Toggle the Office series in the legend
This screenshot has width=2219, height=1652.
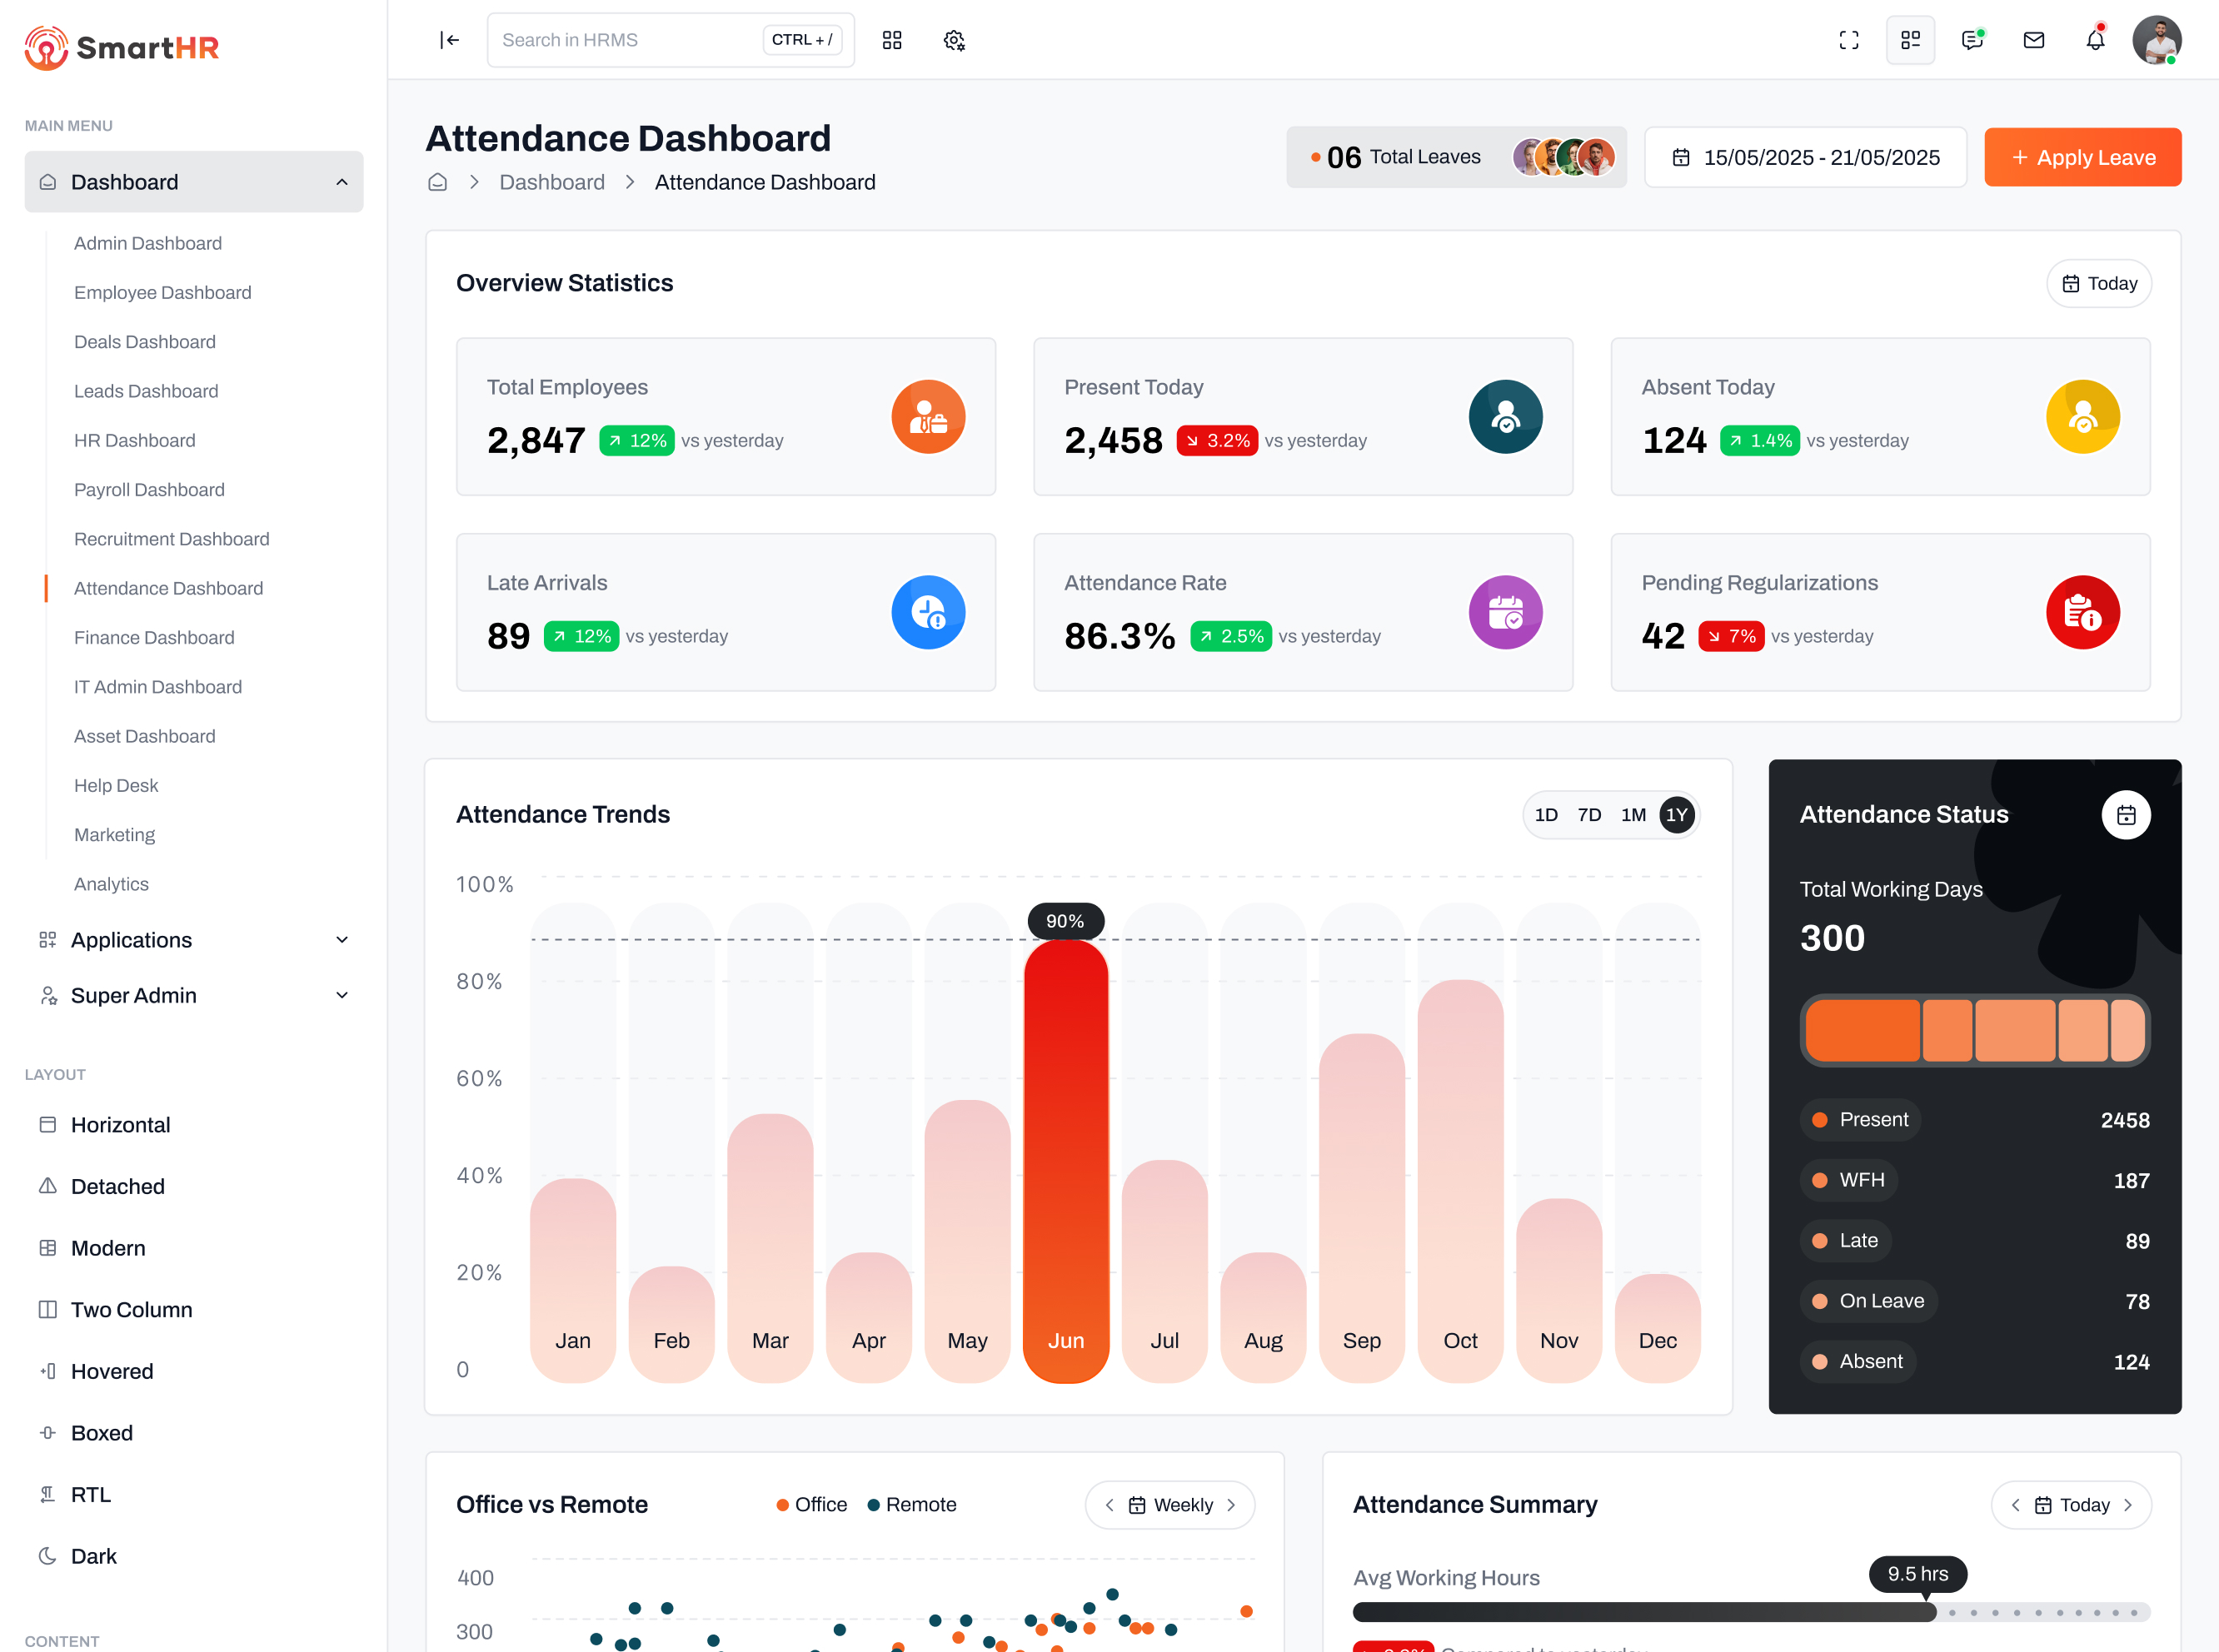(x=810, y=1504)
